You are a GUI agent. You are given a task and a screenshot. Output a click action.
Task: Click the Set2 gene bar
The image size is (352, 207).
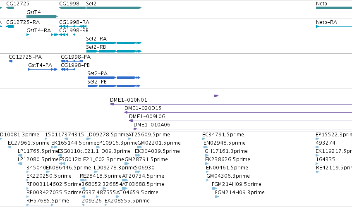click(x=114, y=8)
